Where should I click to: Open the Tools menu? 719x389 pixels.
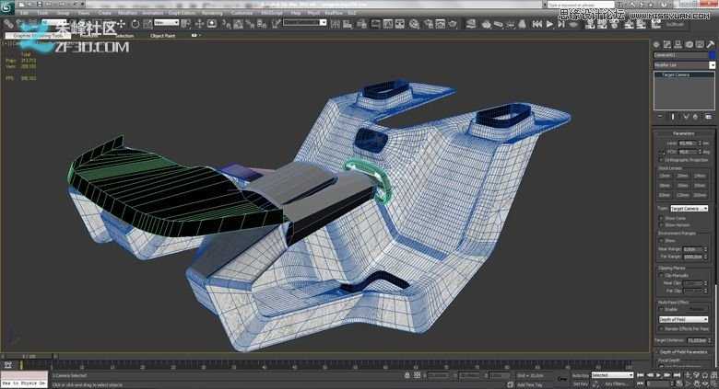(42, 13)
